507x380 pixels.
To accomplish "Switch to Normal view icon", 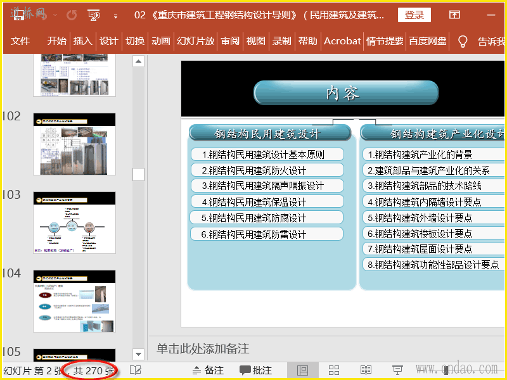I will 303,370.
